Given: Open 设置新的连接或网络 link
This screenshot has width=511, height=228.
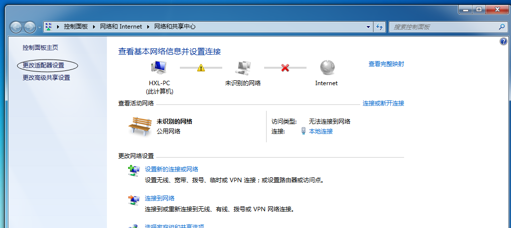Looking at the screenshot, I should (x=171, y=169).
